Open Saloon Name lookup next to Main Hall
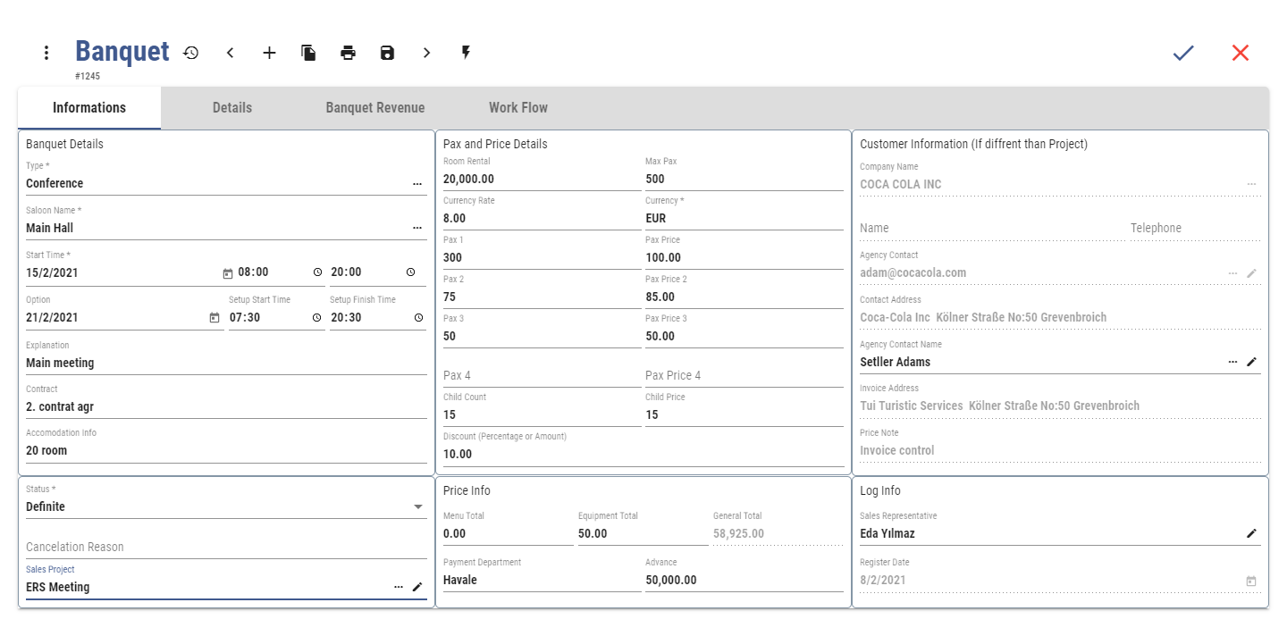Screen dimensions: 1287x636 (417, 229)
